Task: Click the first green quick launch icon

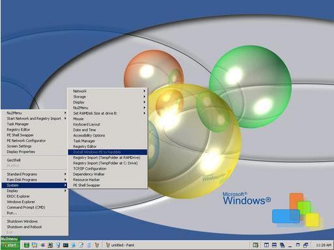Action: 27,245
